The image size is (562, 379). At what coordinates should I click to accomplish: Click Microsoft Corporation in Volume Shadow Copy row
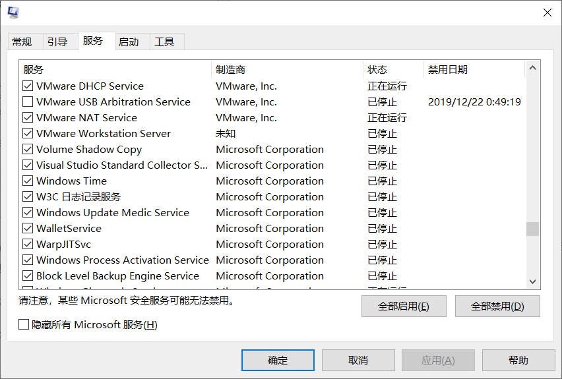(x=270, y=149)
